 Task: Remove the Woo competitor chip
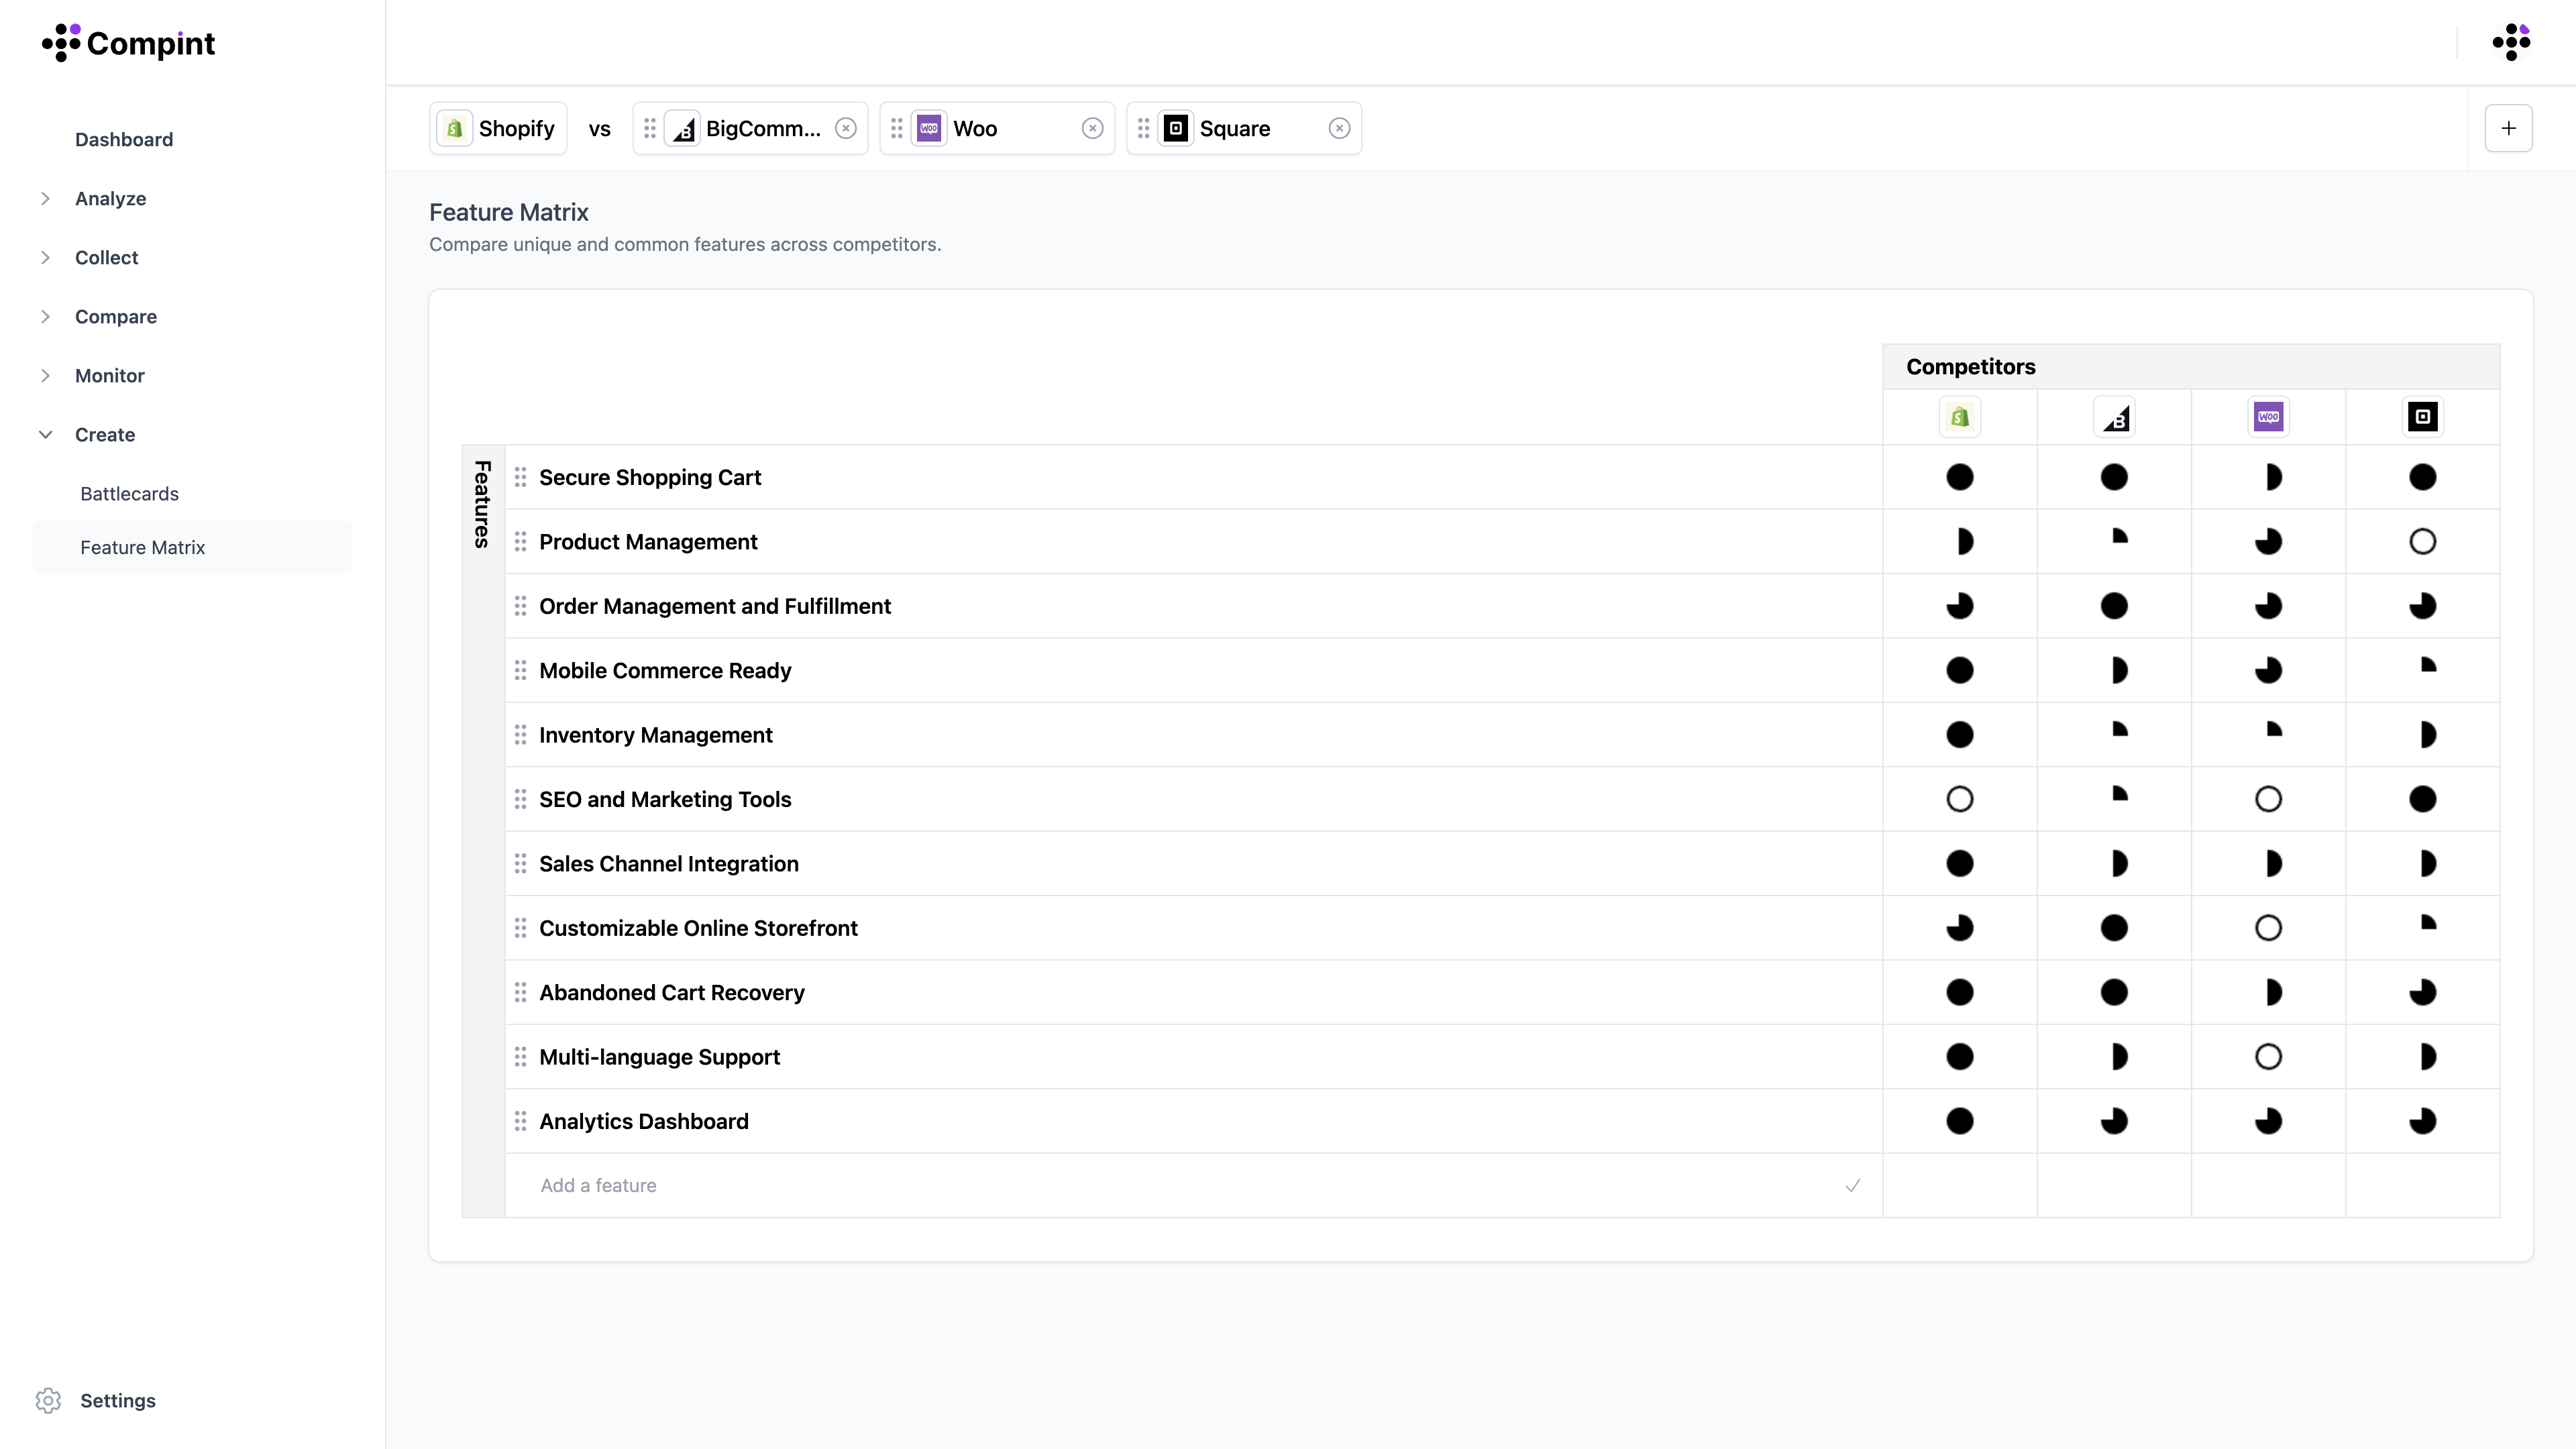point(1092,128)
